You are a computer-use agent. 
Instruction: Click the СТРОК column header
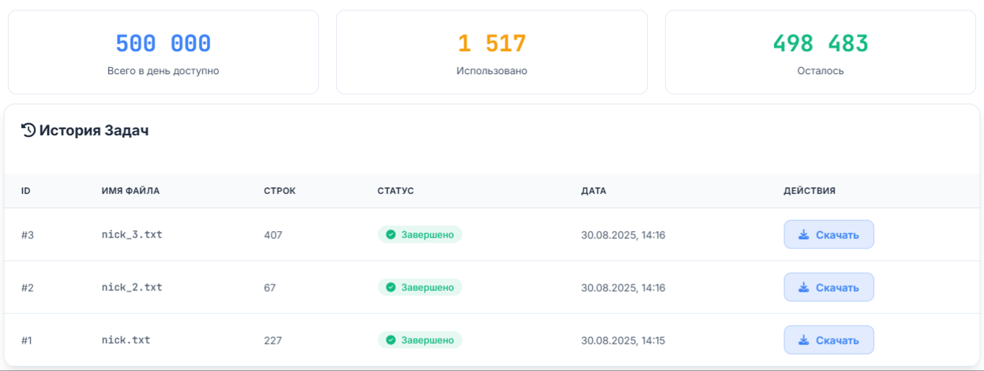click(280, 191)
